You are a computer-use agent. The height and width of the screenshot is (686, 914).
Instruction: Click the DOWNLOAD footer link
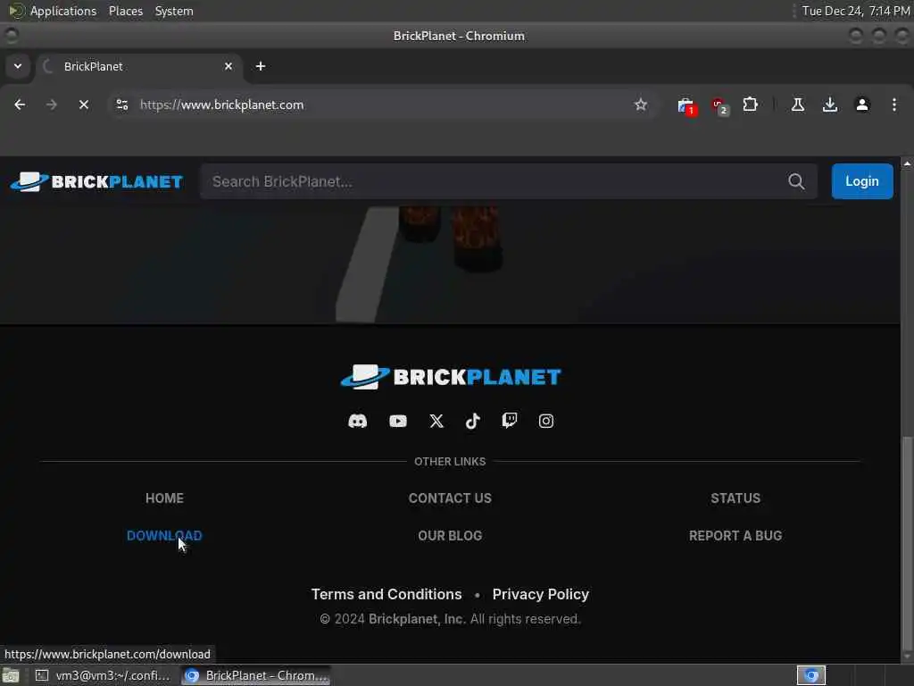[164, 536]
